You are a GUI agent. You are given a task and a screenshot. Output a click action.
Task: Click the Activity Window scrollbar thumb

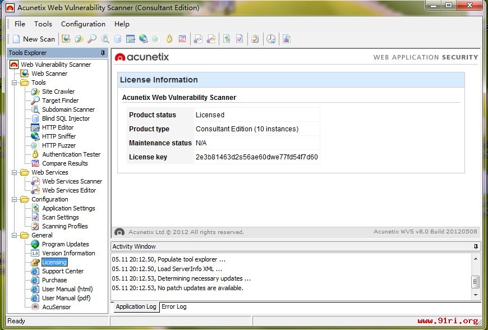point(476,282)
